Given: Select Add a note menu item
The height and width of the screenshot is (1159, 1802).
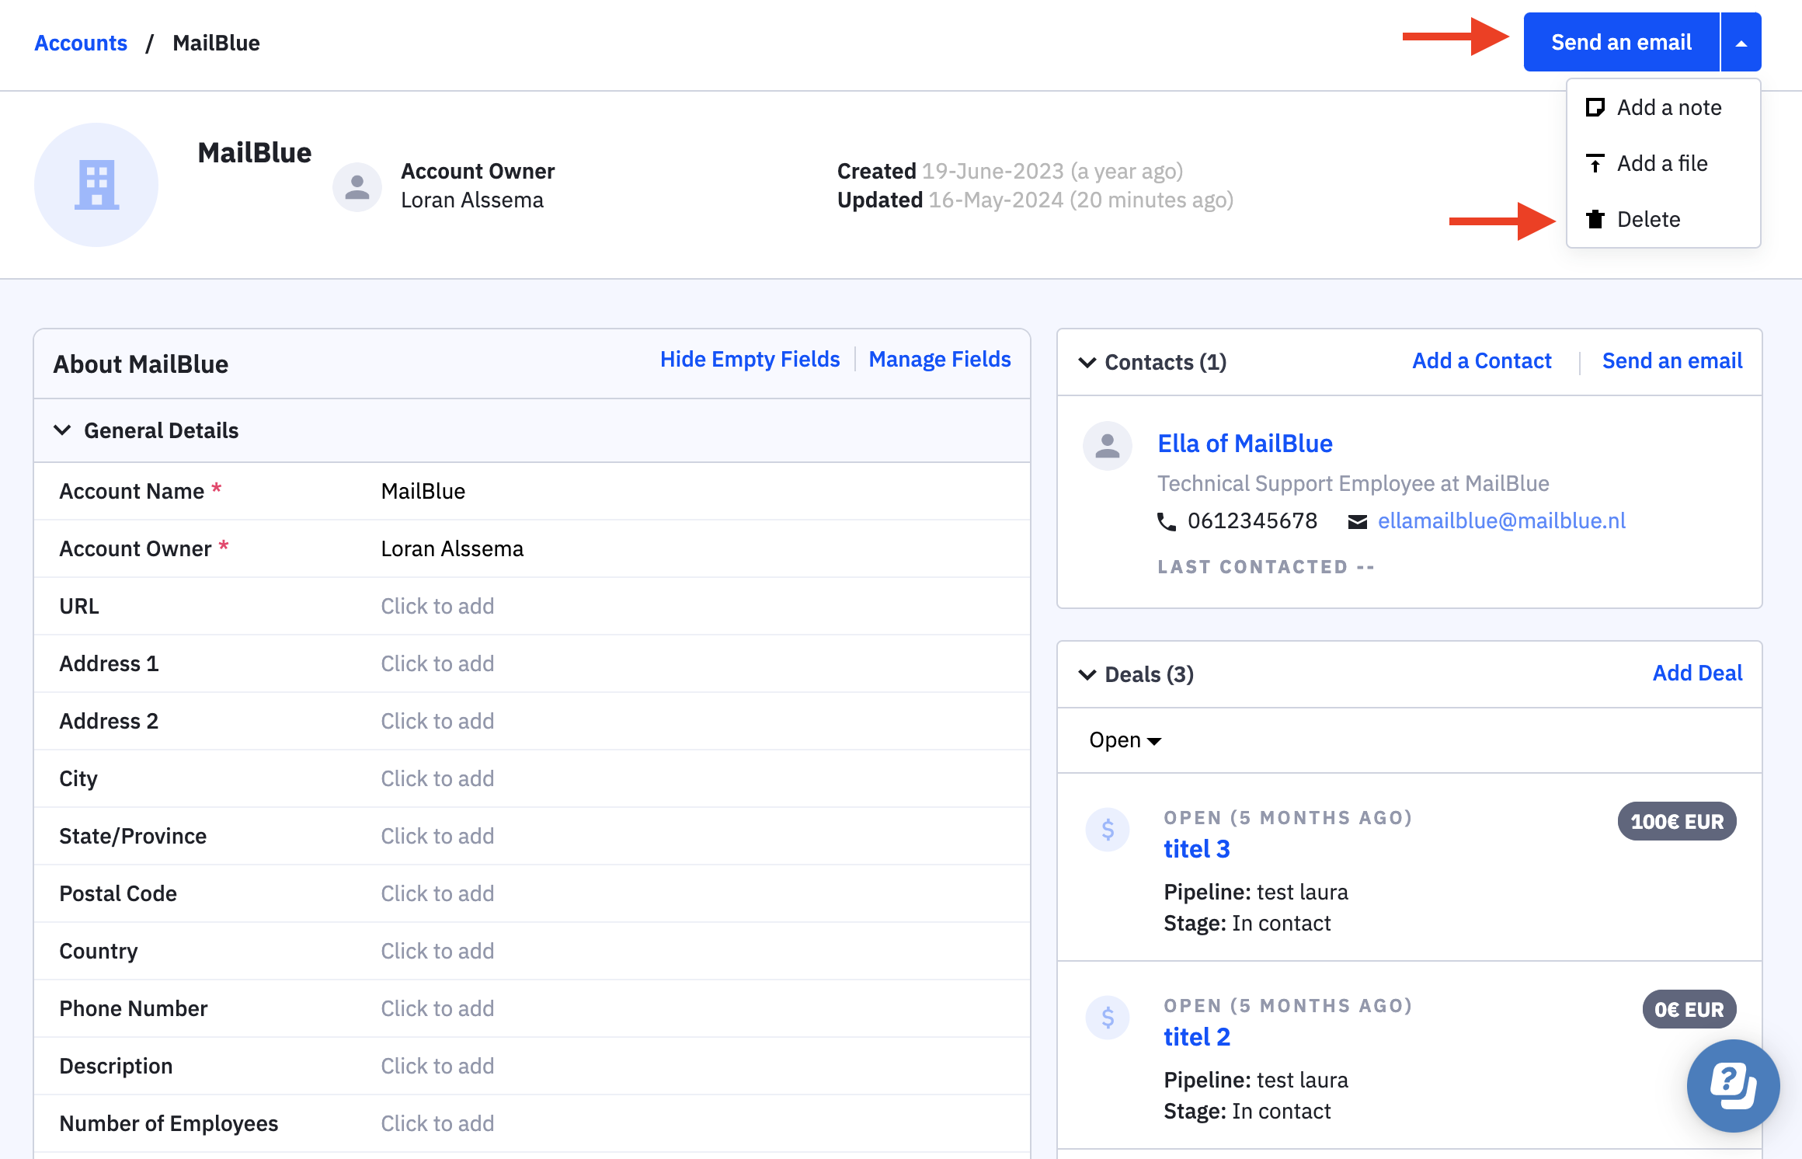Looking at the screenshot, I should [x=1664, y=107].
